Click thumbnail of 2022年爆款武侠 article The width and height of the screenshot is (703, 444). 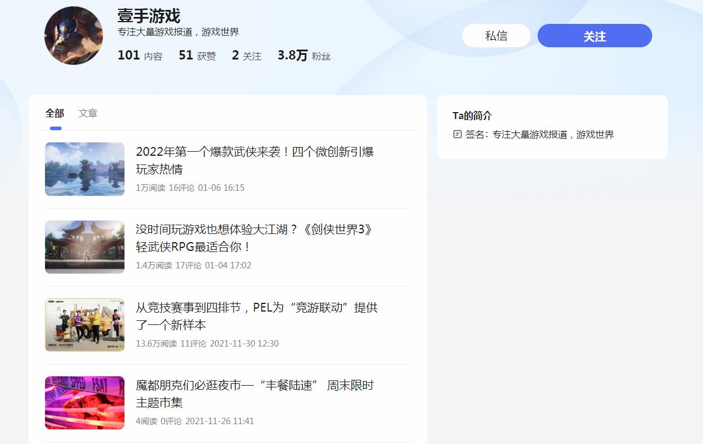pos(85,169)
